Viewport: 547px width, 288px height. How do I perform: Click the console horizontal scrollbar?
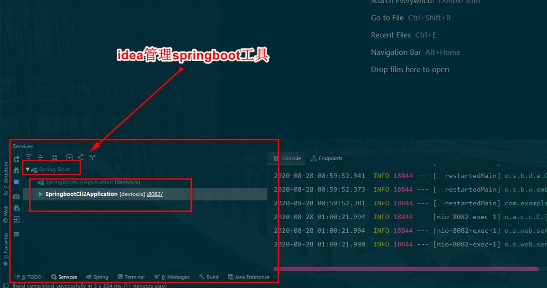click(x=406, y=269)
